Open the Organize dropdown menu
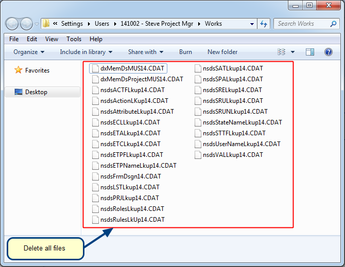The image size is (345, 267). point(29,52)
